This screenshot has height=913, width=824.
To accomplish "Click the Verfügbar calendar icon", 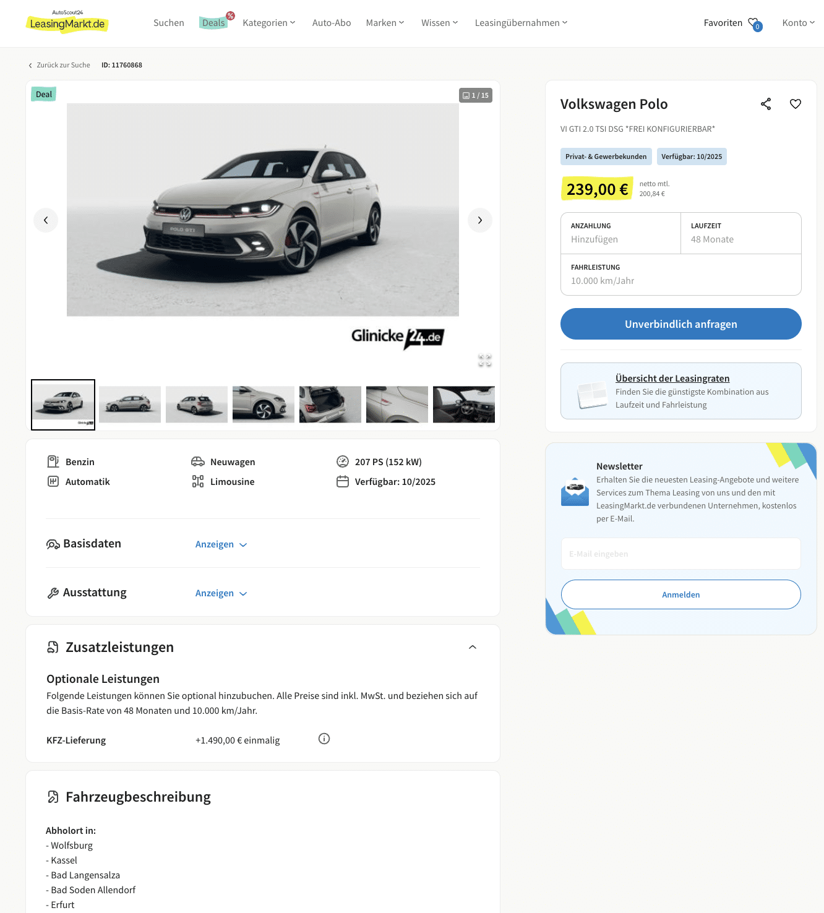I will tap(343, 481).
